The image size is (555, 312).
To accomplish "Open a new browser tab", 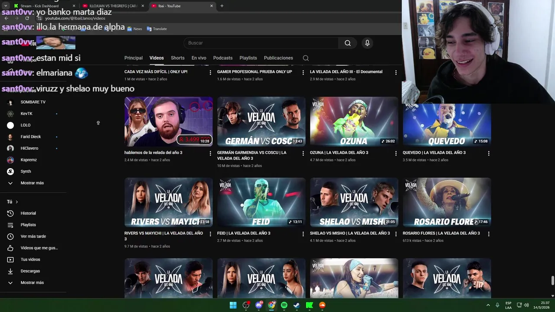I will (222, 6).
